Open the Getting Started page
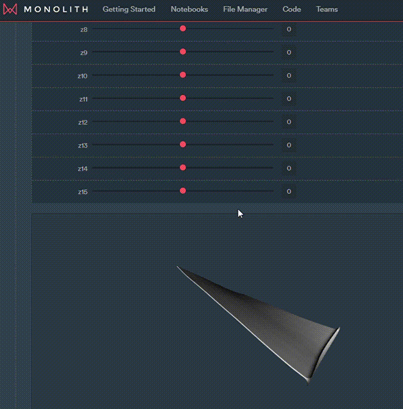403x409 pixels. 129,9
